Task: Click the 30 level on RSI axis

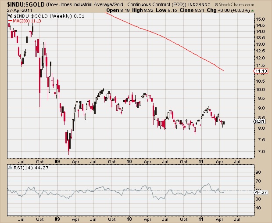Action: tap(258, 199)
